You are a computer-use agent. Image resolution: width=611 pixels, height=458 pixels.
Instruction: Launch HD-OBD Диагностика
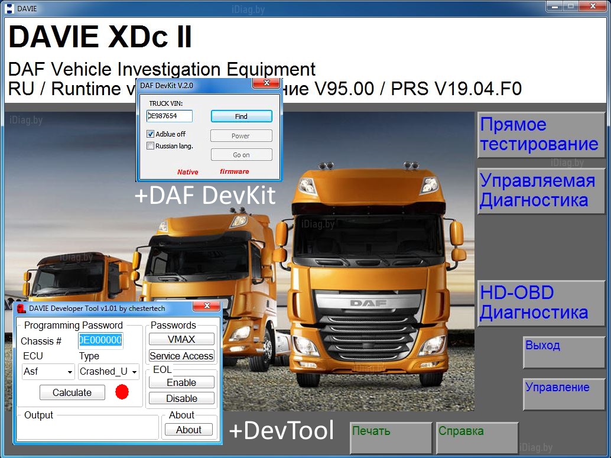(541, 303)
